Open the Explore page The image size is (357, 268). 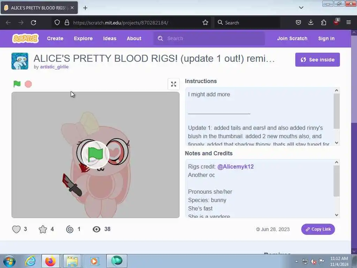click(x=83, y=38)
